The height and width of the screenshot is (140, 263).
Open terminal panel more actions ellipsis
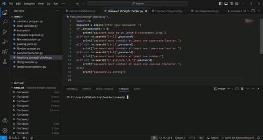click(x=247, y=89)
